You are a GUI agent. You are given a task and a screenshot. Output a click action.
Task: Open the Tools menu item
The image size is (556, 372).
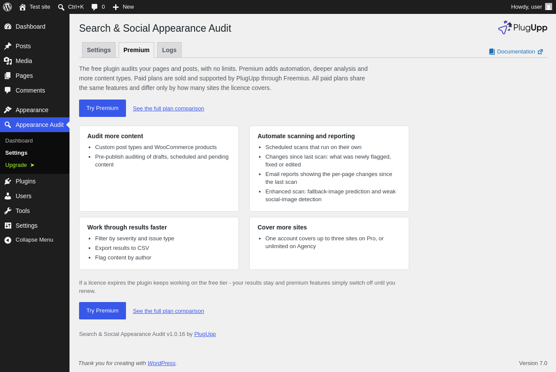point(35,211)
